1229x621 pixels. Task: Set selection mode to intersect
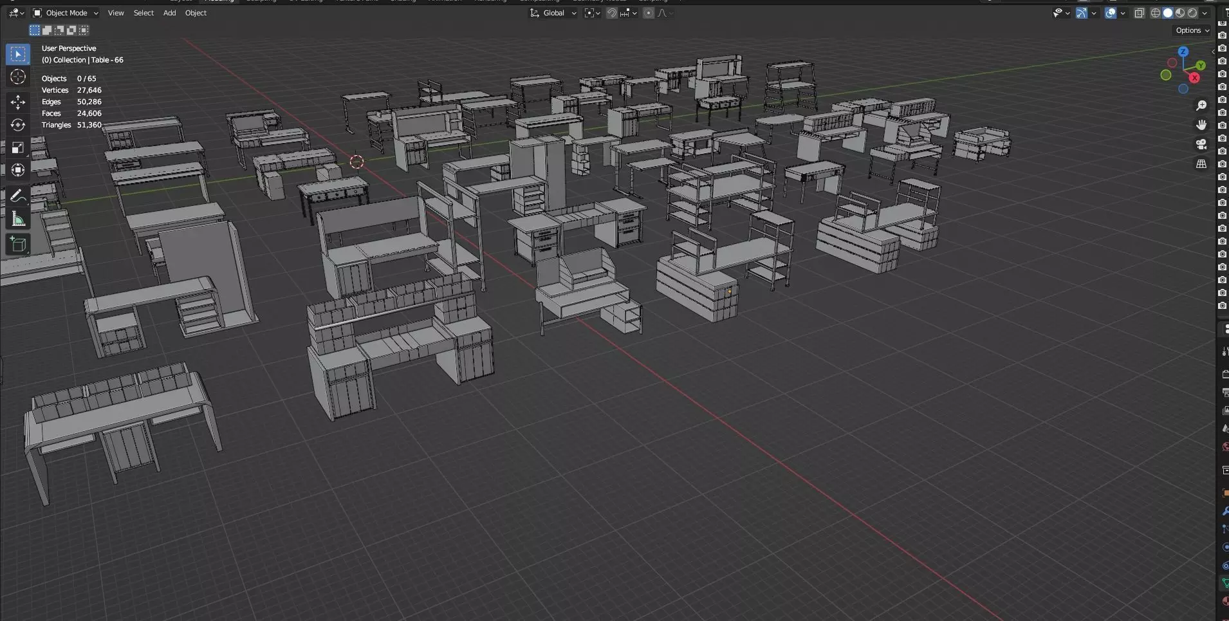(84, 30)
